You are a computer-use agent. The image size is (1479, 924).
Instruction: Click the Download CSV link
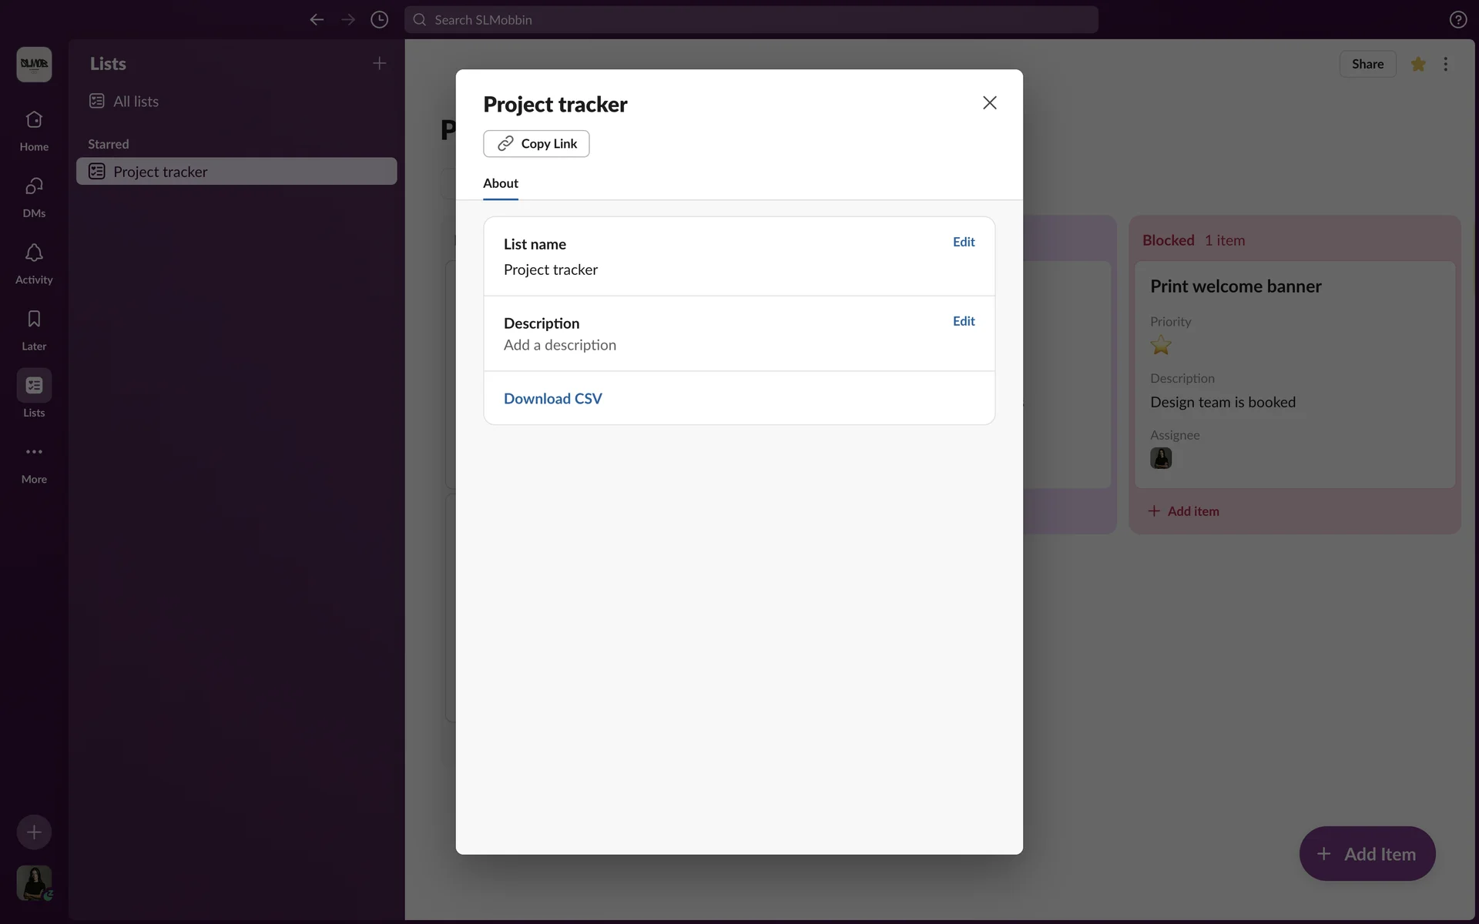[x=552, y=399]
